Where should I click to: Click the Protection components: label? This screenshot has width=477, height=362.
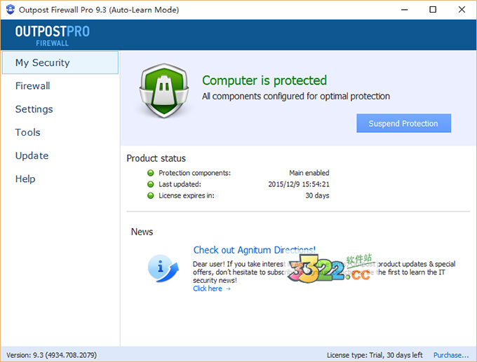[x=195, y=173]
